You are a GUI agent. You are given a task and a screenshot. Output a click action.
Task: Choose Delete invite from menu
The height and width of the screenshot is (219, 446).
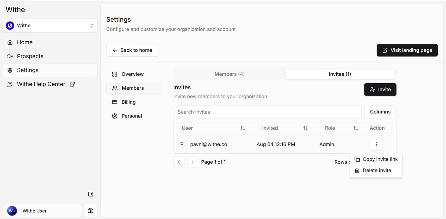376,170
